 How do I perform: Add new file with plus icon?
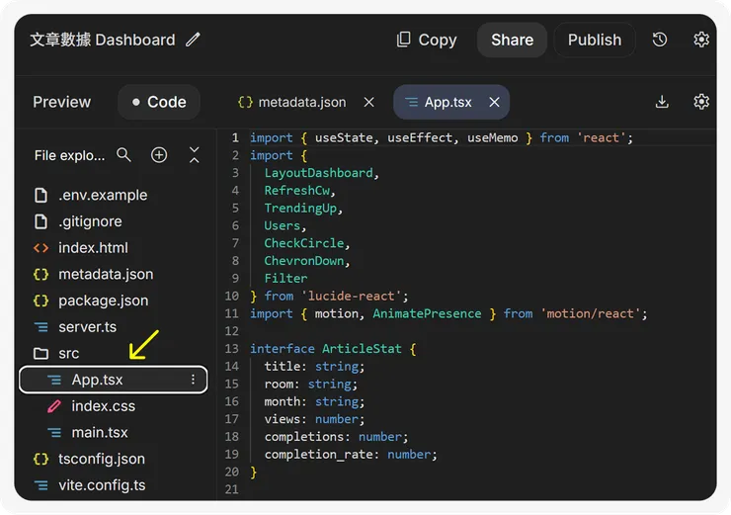click(x=159, y=155)
